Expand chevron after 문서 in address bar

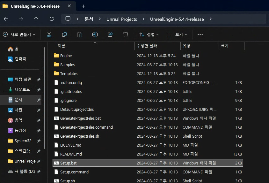tap(100, 19)
